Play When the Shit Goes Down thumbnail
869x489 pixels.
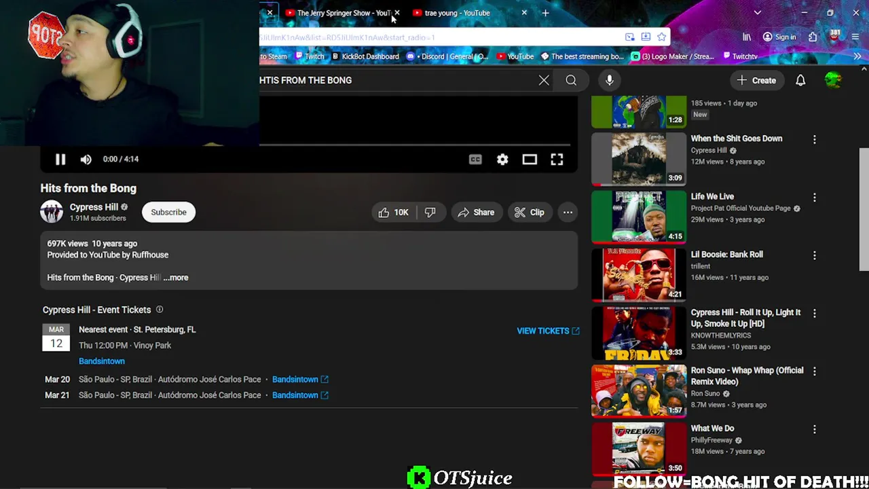coord(638,158)
